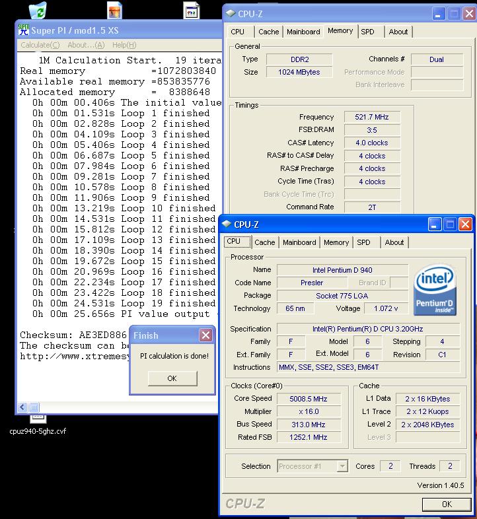Click the memory Size 1024 MBytes field
The height and width of the screenshot is (519, 477).
tap(299, 72)
